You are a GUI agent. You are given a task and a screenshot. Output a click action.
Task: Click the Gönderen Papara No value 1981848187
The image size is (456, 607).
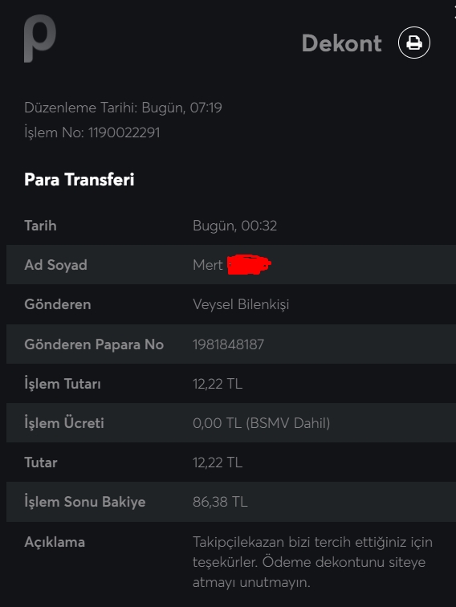(x=228, y=344)
